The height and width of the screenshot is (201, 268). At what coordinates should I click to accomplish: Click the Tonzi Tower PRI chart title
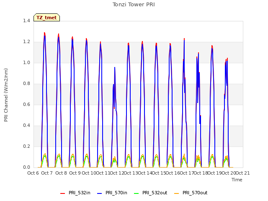coord(134,5)
